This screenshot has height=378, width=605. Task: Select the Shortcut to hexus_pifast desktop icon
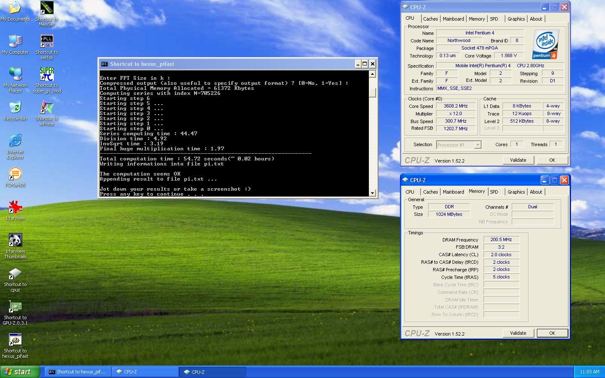(x=15, y=346)
